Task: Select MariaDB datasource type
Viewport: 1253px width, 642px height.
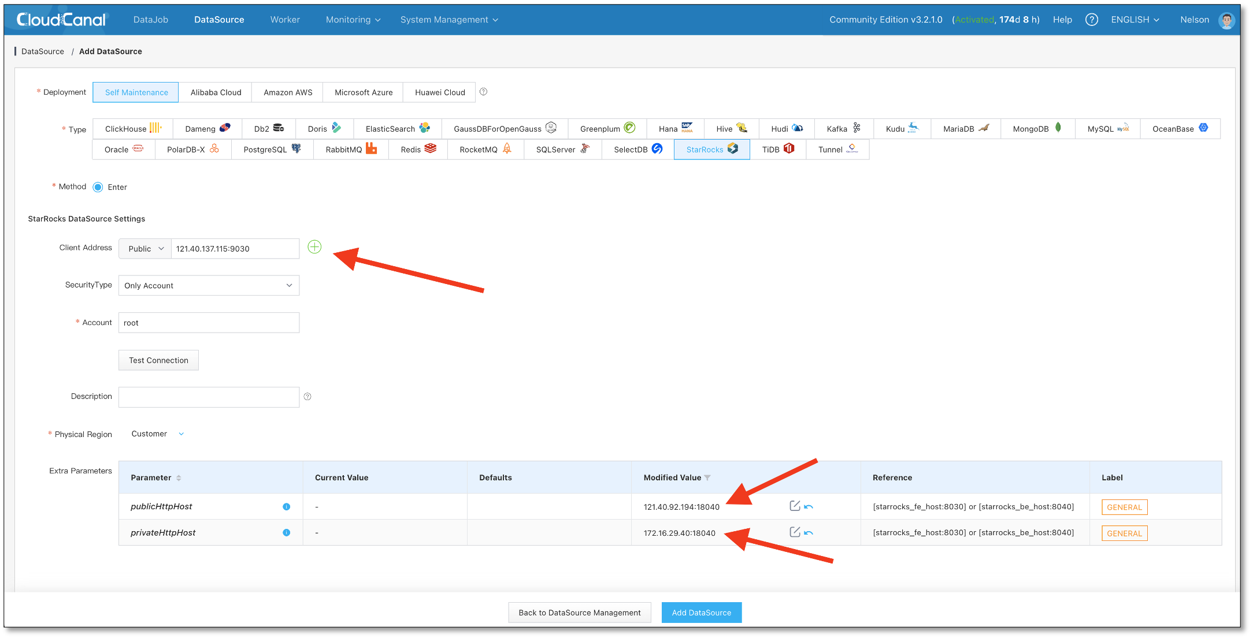Action: coord(966,129)
